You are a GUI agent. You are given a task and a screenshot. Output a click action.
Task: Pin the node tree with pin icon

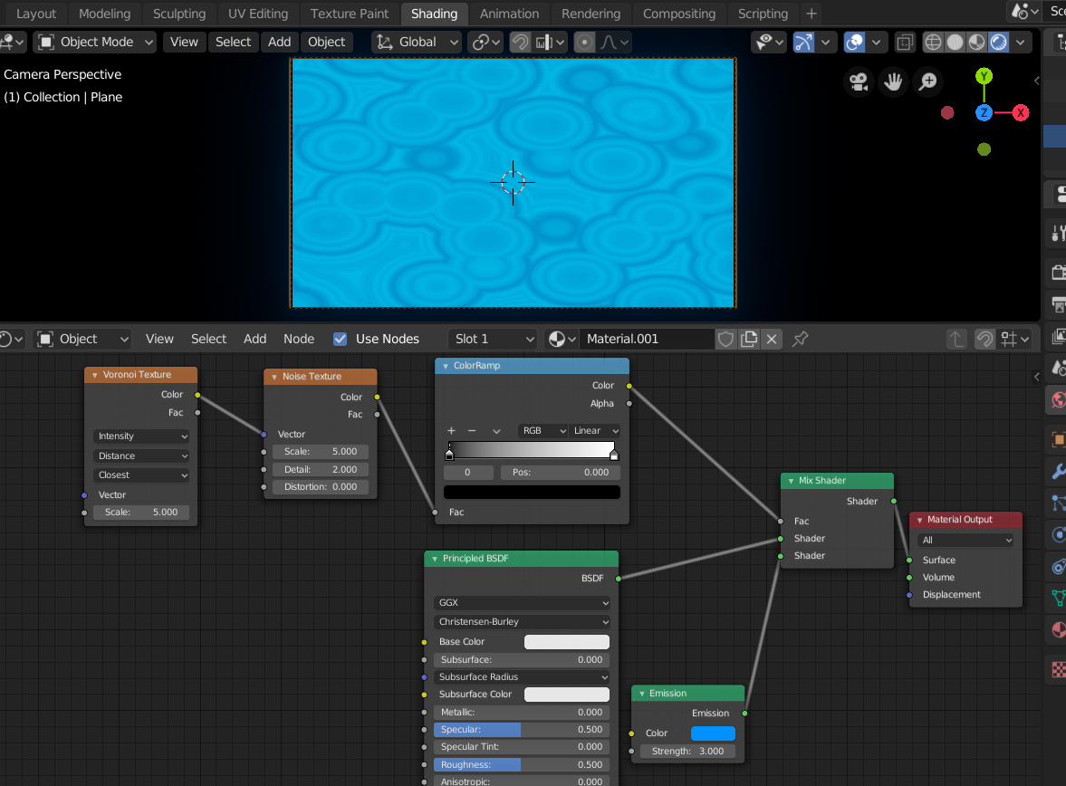click(x=801, y=339)
